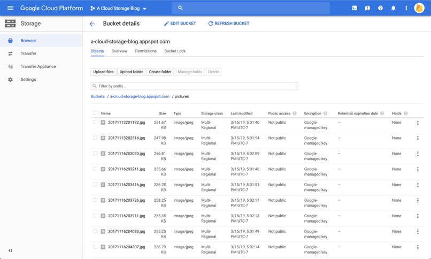Click the Public access help icon
Screen dimensions: 431x259
(x=295, y=113)
